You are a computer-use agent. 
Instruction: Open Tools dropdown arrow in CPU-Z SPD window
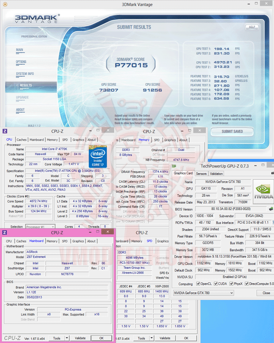(x=151, y=338)
